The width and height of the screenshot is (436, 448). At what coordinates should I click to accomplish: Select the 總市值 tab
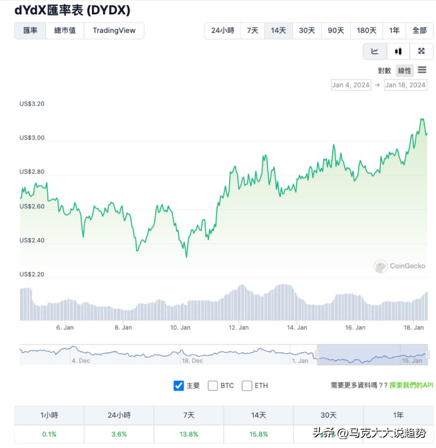(65, 30)
